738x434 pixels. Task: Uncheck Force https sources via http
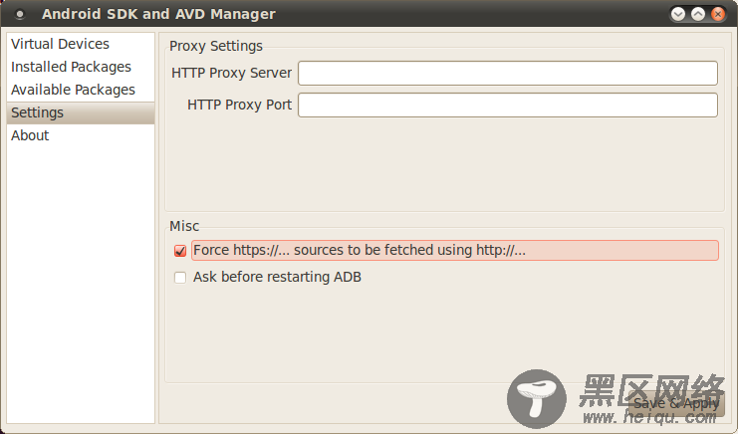[x=180, y=251]
